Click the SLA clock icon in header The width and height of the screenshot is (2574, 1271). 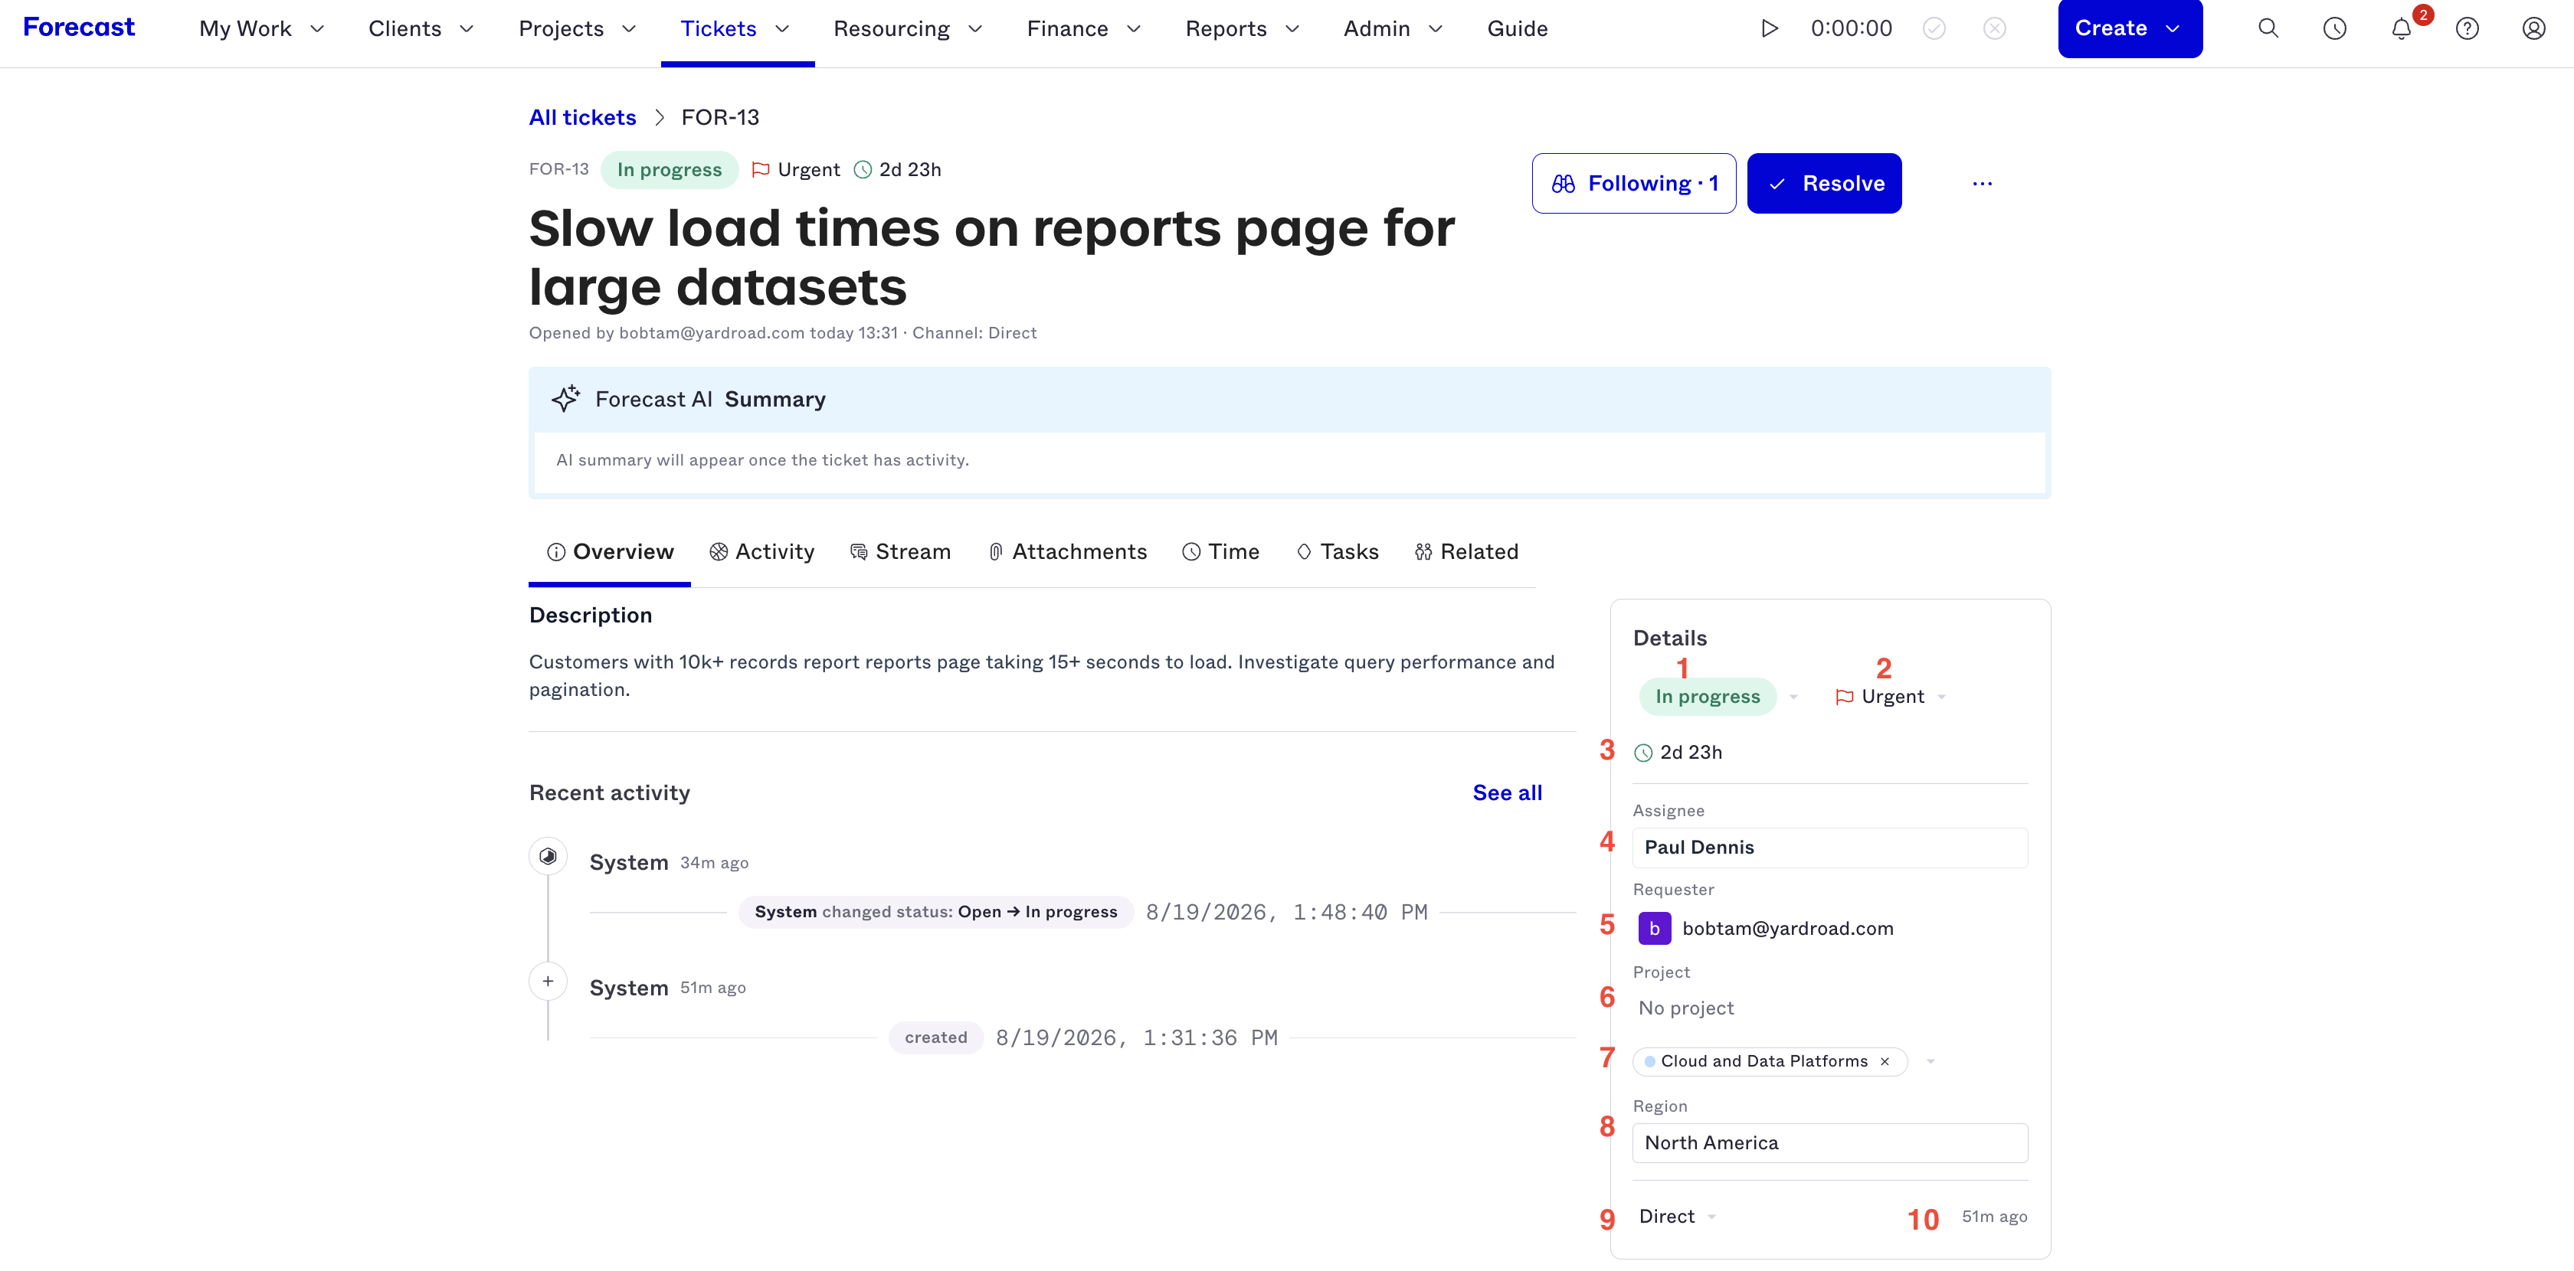coord(863,170)
